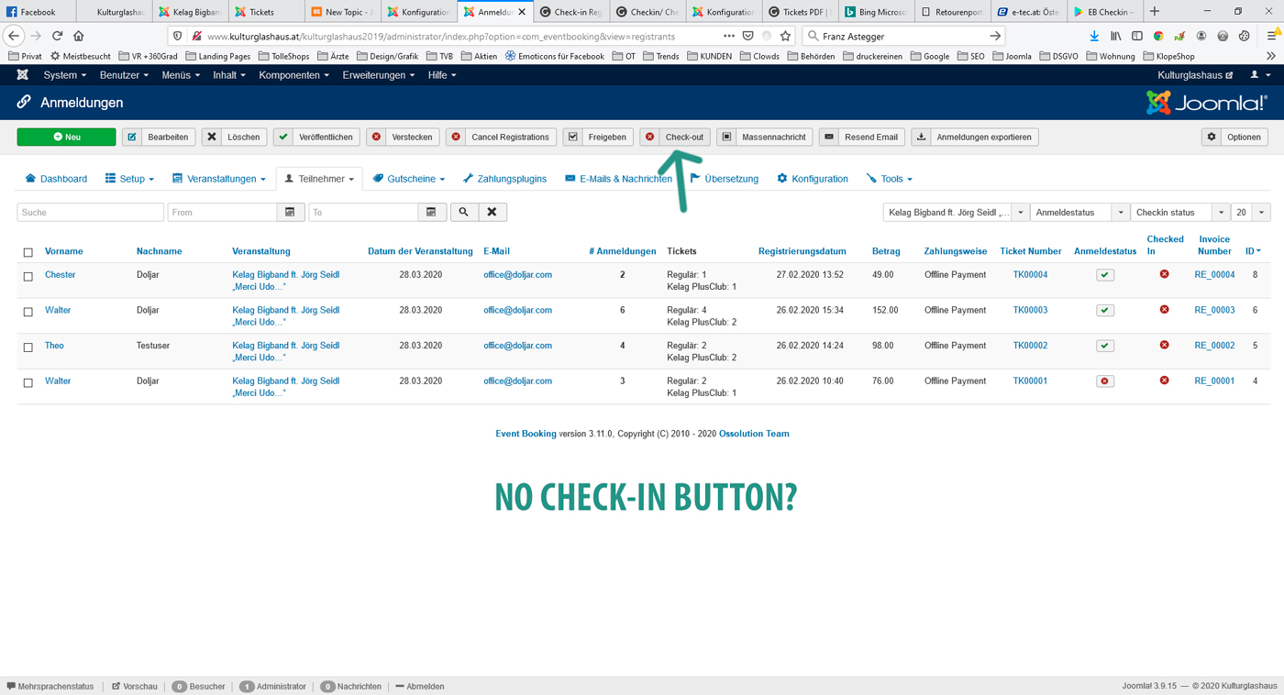Tick the checkbox for Chester Doljar's row
The width and height of the screenshot is (1284, 695).
click(28, 276)
